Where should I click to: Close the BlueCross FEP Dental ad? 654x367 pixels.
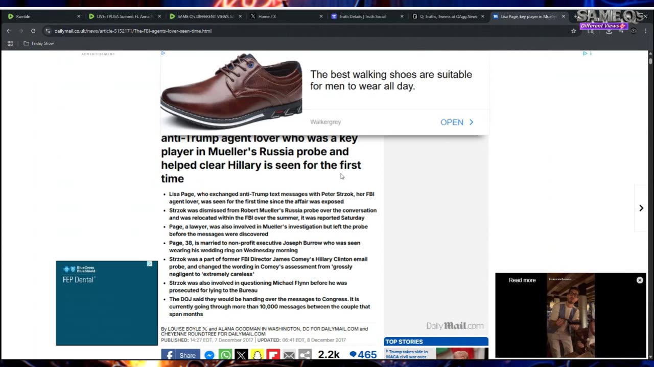(x=149, y=264)
